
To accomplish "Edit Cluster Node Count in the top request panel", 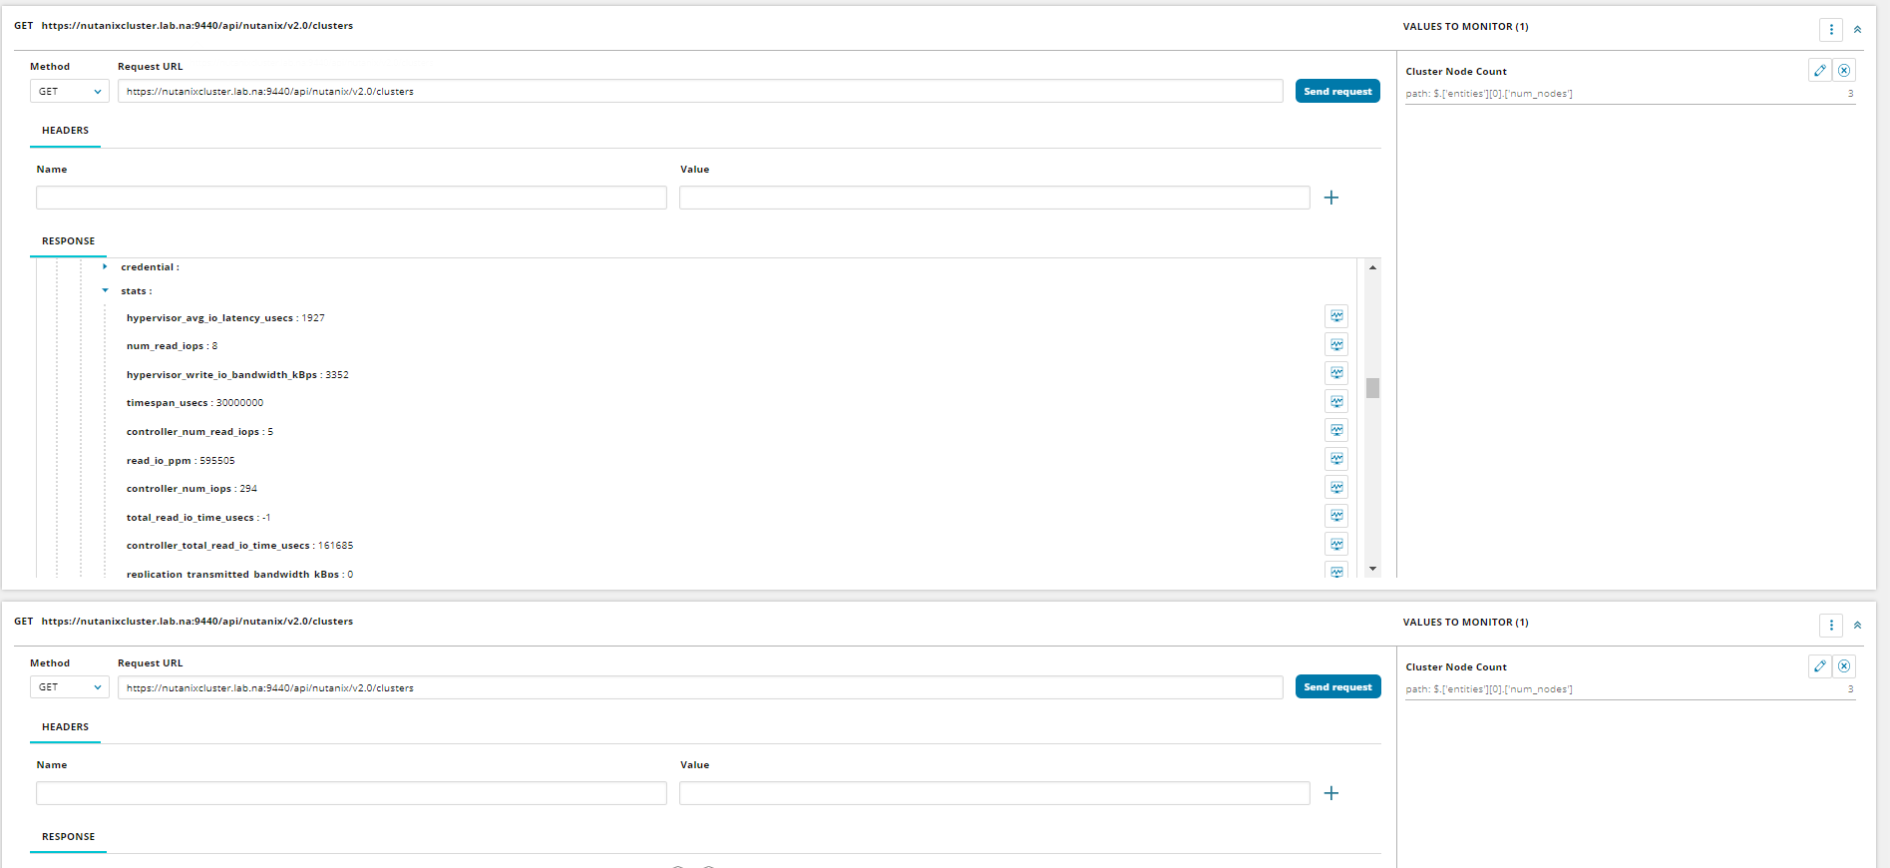I will point(1820,70).
